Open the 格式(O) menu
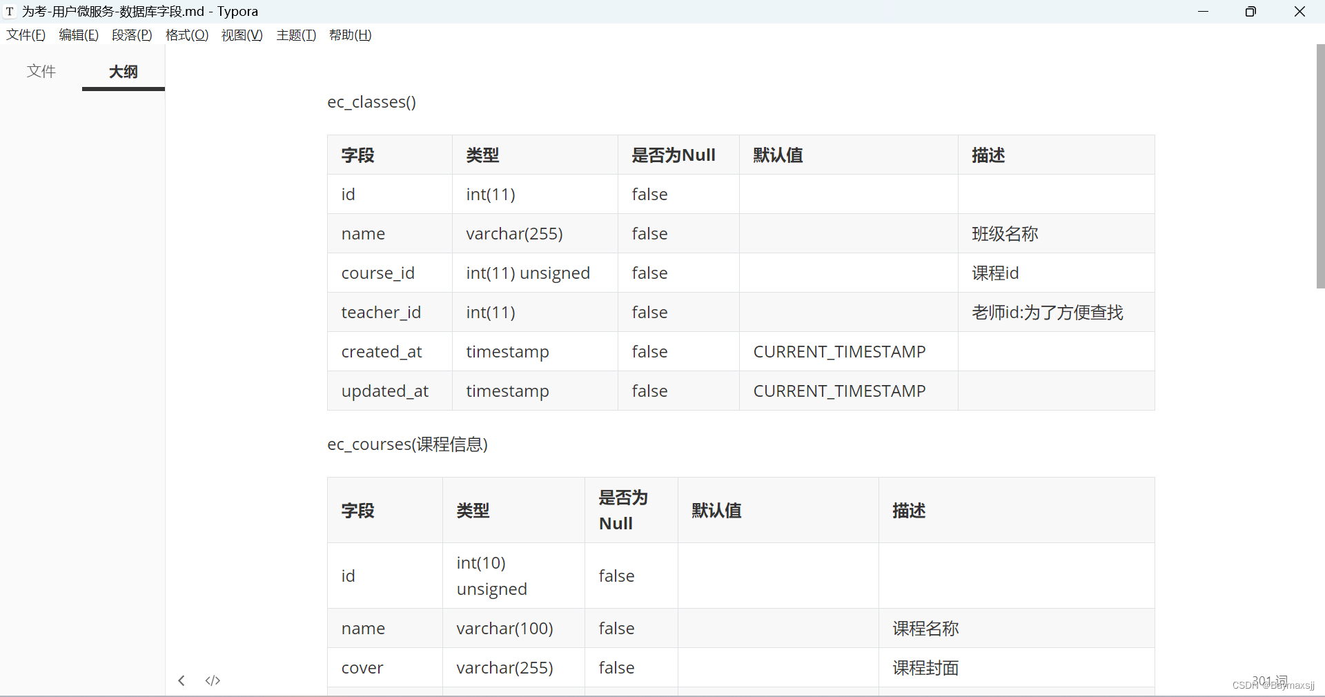This screenshot has width=1325, height=697. [187, 35]
